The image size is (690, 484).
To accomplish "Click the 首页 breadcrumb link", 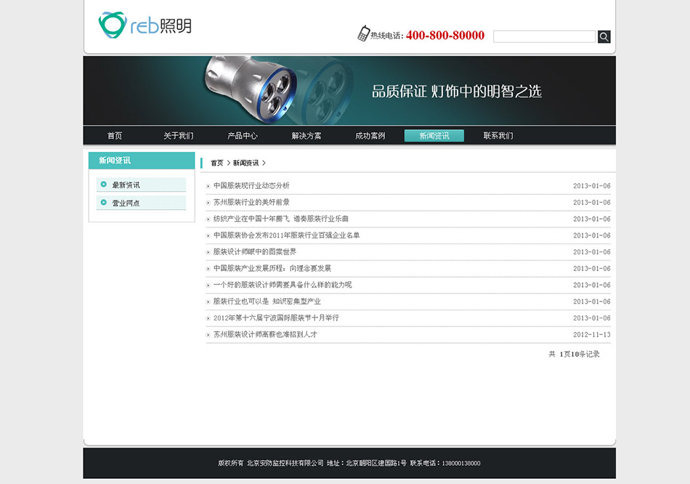I will (217, 163).
